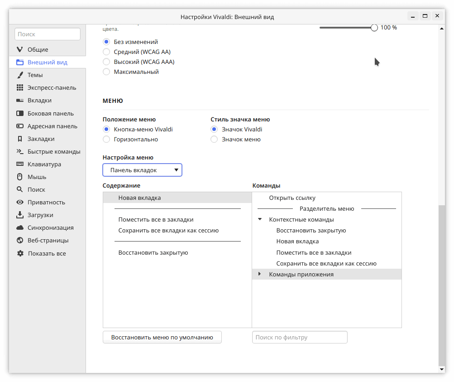Screen dimensions: 454x382
Task: Click the scrollbar down arrow
Action: point(442,369)
